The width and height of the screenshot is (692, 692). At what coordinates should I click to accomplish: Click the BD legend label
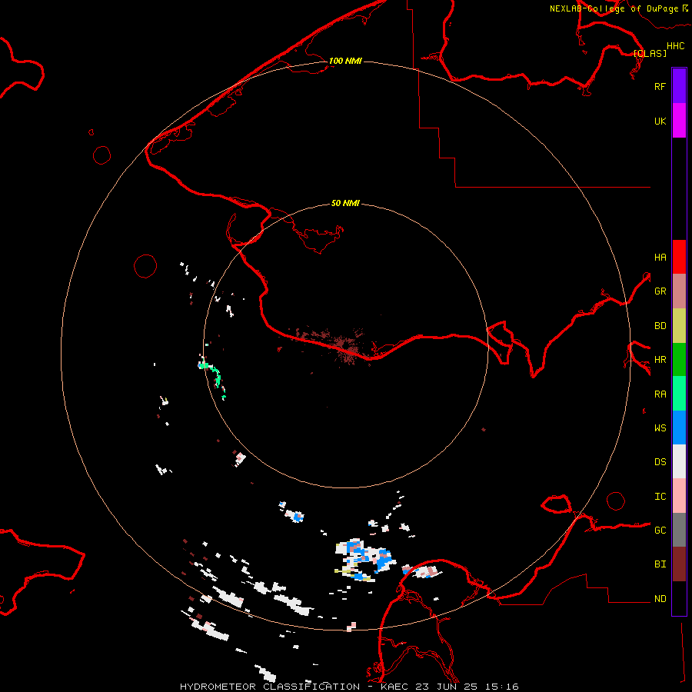[660, 326]
